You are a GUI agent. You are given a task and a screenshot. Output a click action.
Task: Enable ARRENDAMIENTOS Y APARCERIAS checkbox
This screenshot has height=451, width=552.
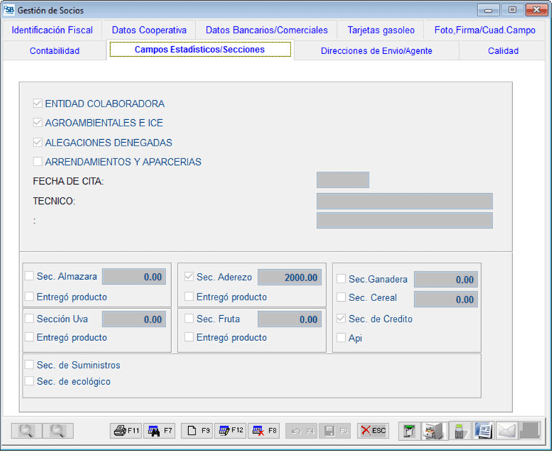38,162
